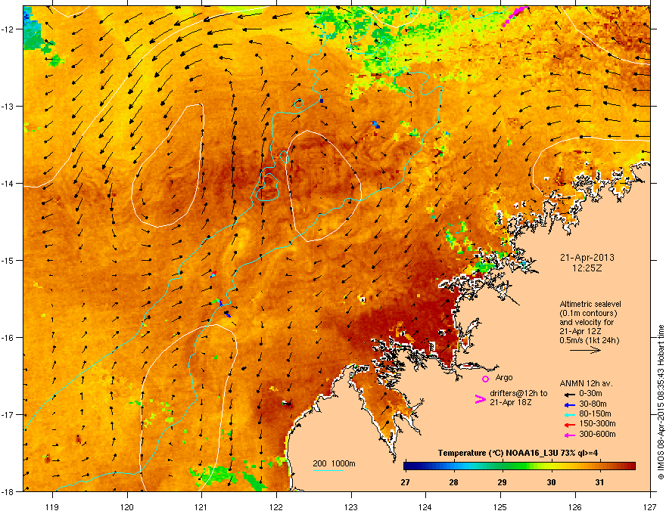The image size is (666, 514).
Task: Click the Temperature NOAA16_L3U colorbar title
Action: pyautogui.click(x=518, y=453)
